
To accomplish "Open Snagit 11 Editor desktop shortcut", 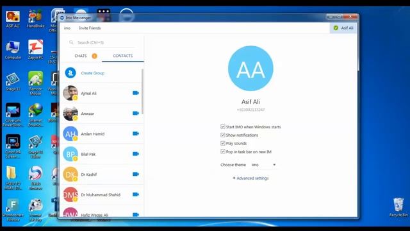I will 36,147.
